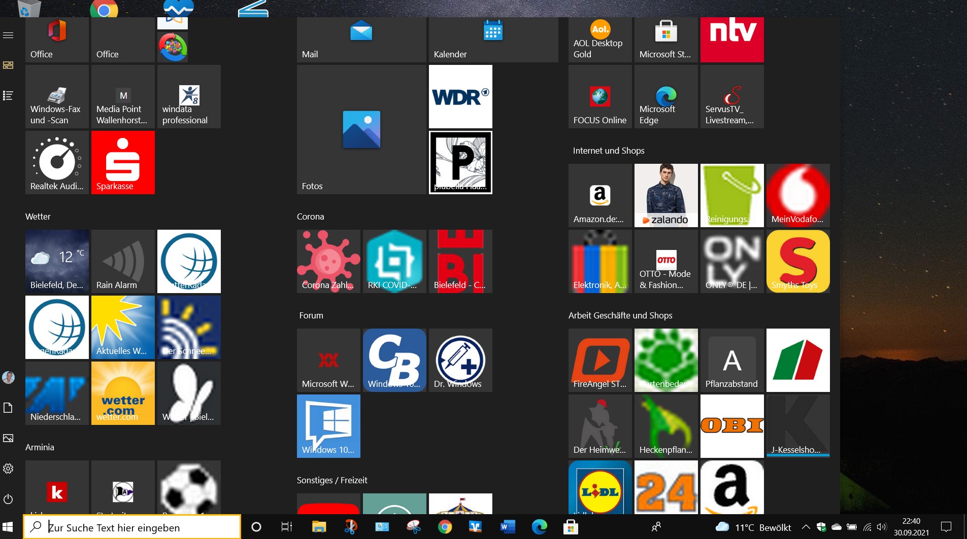Screen dimensions: 967x539
Task: Open the OBI tile
Action: [x=732, y=426]
